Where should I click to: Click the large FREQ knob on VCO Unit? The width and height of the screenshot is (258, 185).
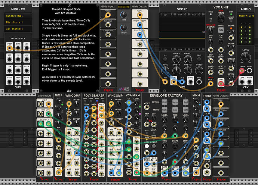(x=221, y=18)
